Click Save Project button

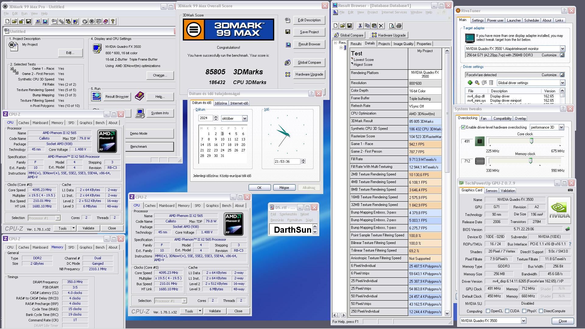click(309, 32)
